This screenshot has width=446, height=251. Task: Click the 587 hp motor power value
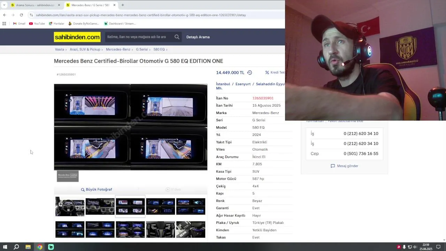[258, 179]
